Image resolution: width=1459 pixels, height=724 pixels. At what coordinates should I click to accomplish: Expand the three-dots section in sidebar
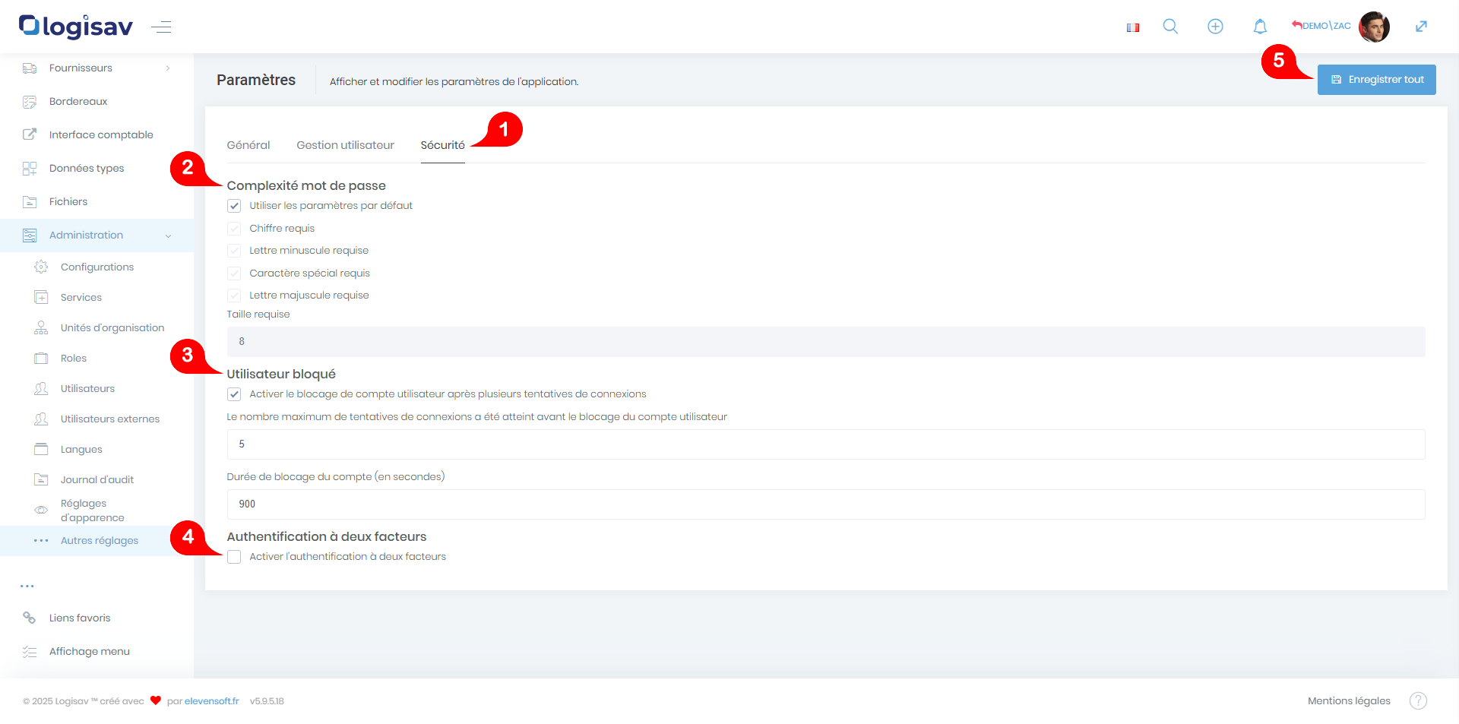pyautogui.click(x=27, y=586)
